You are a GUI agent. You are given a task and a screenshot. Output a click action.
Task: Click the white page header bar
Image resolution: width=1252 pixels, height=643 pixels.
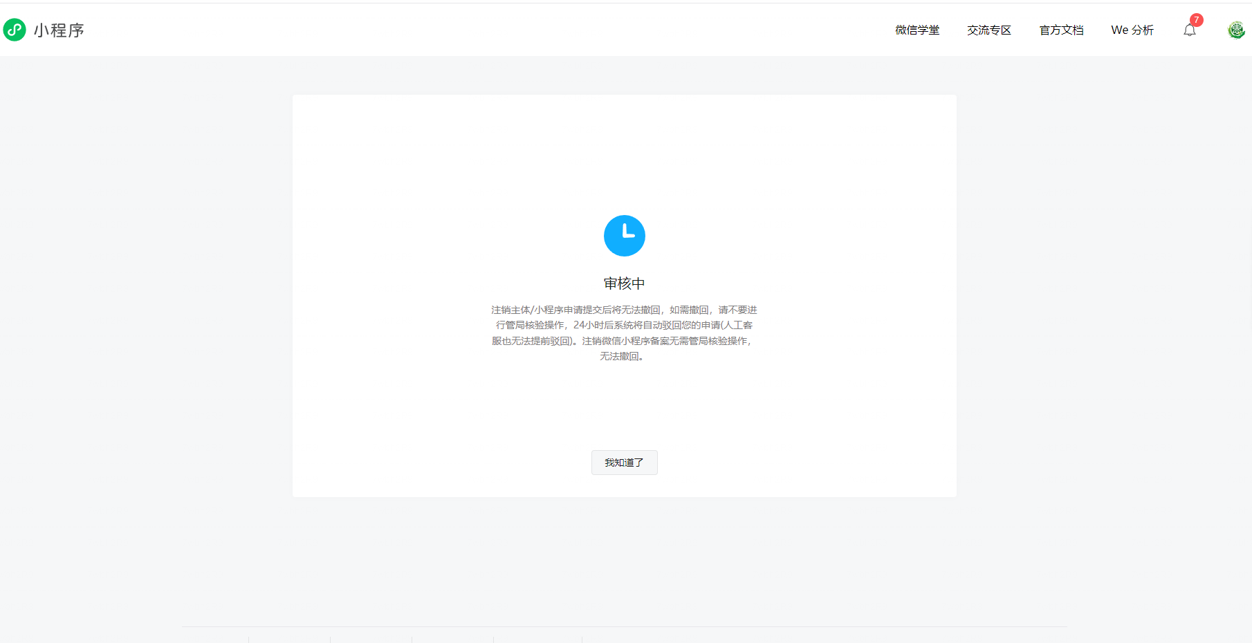484,30
